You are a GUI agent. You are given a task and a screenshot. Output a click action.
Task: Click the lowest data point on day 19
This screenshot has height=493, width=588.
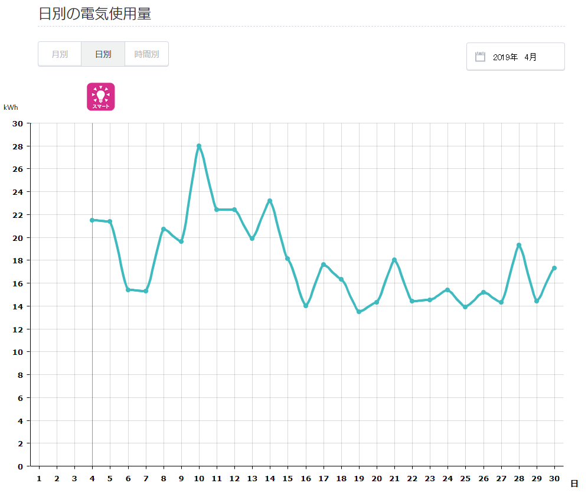359,312
